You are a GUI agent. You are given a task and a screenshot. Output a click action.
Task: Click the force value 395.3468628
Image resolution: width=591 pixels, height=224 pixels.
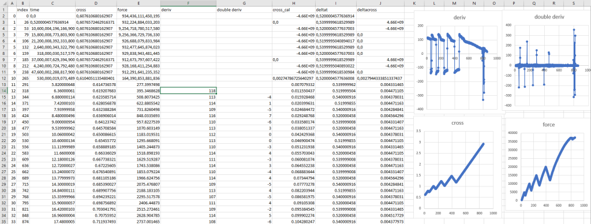tap(139, 91)
